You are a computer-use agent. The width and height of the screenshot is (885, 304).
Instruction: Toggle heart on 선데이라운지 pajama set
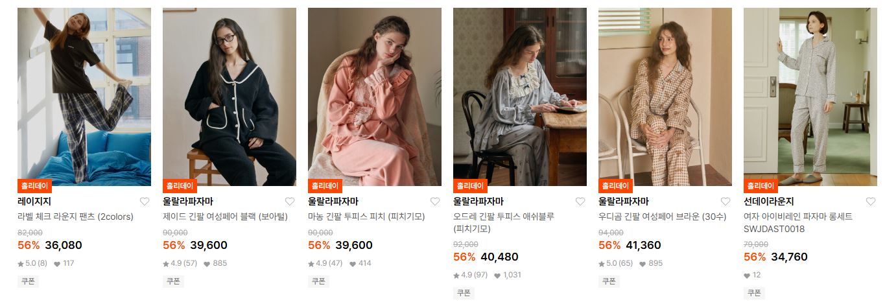871,202
